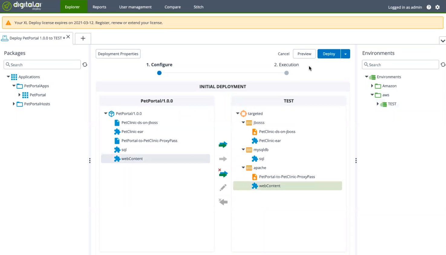Expand the PetPortalHosts folder

tap(14, 104)
